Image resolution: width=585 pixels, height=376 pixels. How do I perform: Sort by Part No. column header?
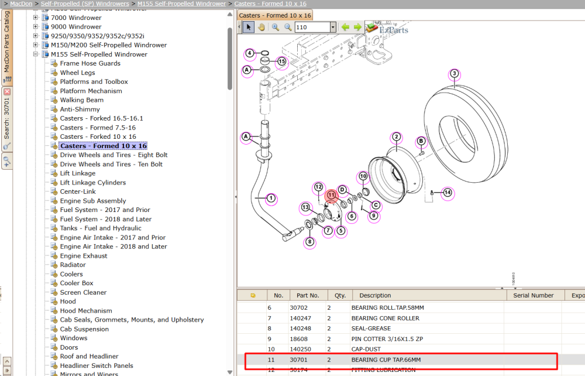click(308, 295)
